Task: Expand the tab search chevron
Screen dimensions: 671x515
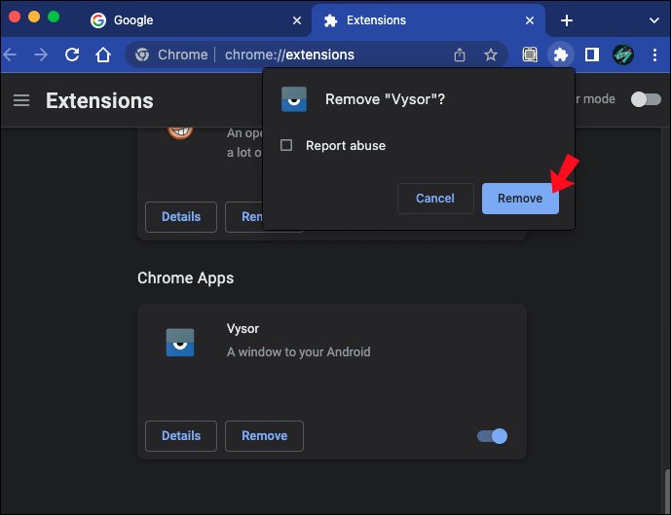Action: (653, 20)
